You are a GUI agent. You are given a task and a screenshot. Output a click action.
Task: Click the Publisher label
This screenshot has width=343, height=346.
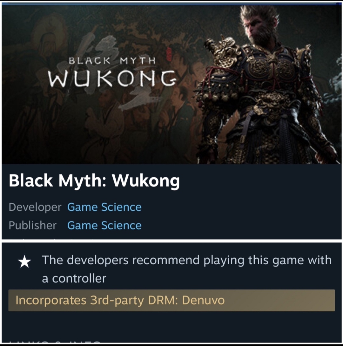coord(33,225)
